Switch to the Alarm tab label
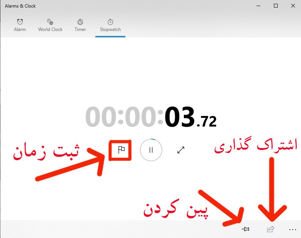Screen dimensions: 301x238 tap(20, 29)
